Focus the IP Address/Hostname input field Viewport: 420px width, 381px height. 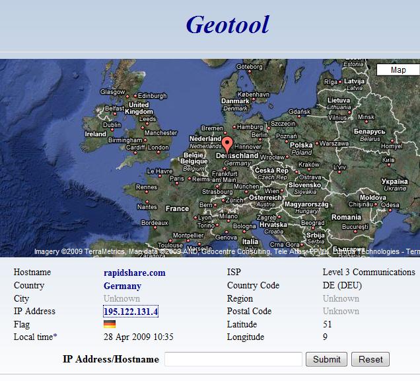pos(233,359)
